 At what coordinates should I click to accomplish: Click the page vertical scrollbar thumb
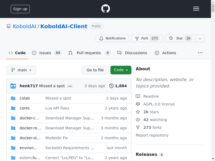pyautogui.click(x=213, y=8)
